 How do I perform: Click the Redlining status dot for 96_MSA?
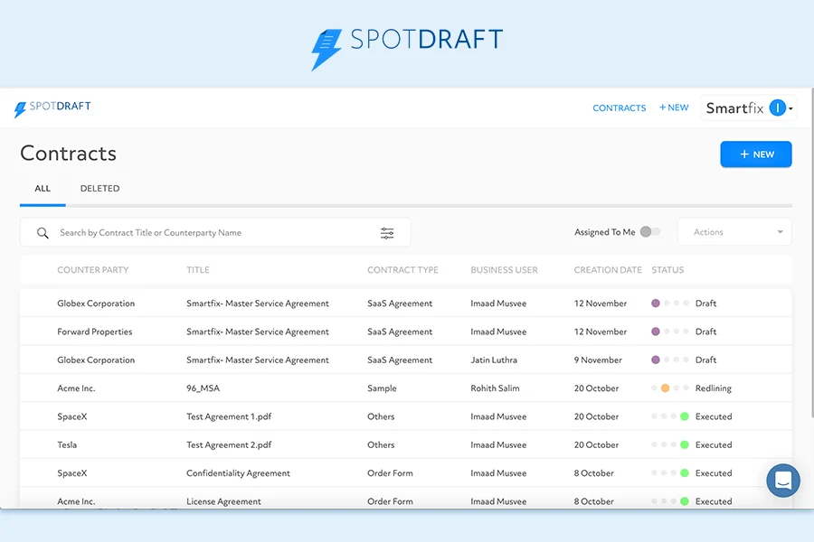667,388
